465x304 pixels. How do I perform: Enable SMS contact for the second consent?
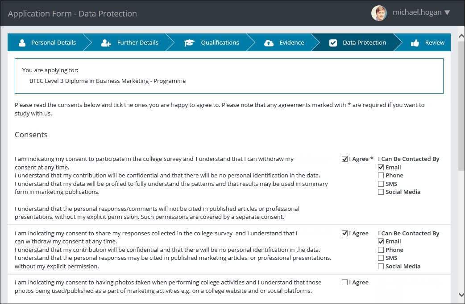381,258
